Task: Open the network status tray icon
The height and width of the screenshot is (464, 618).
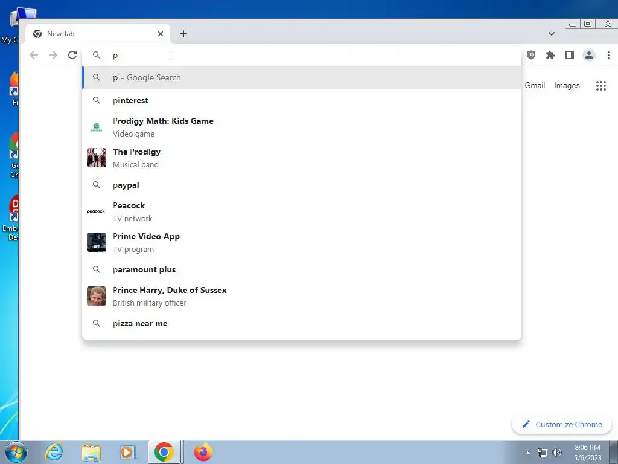Action: tap(543, 453)
